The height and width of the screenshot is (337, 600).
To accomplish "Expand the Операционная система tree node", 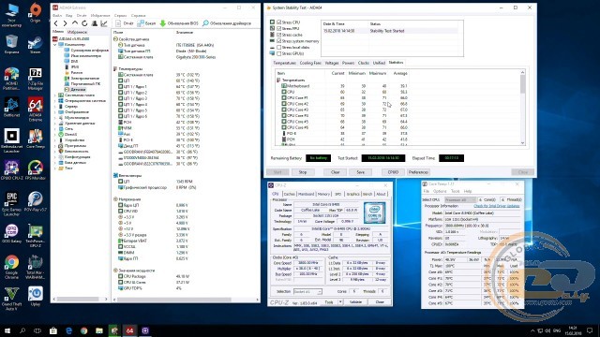I will [55, 101].
